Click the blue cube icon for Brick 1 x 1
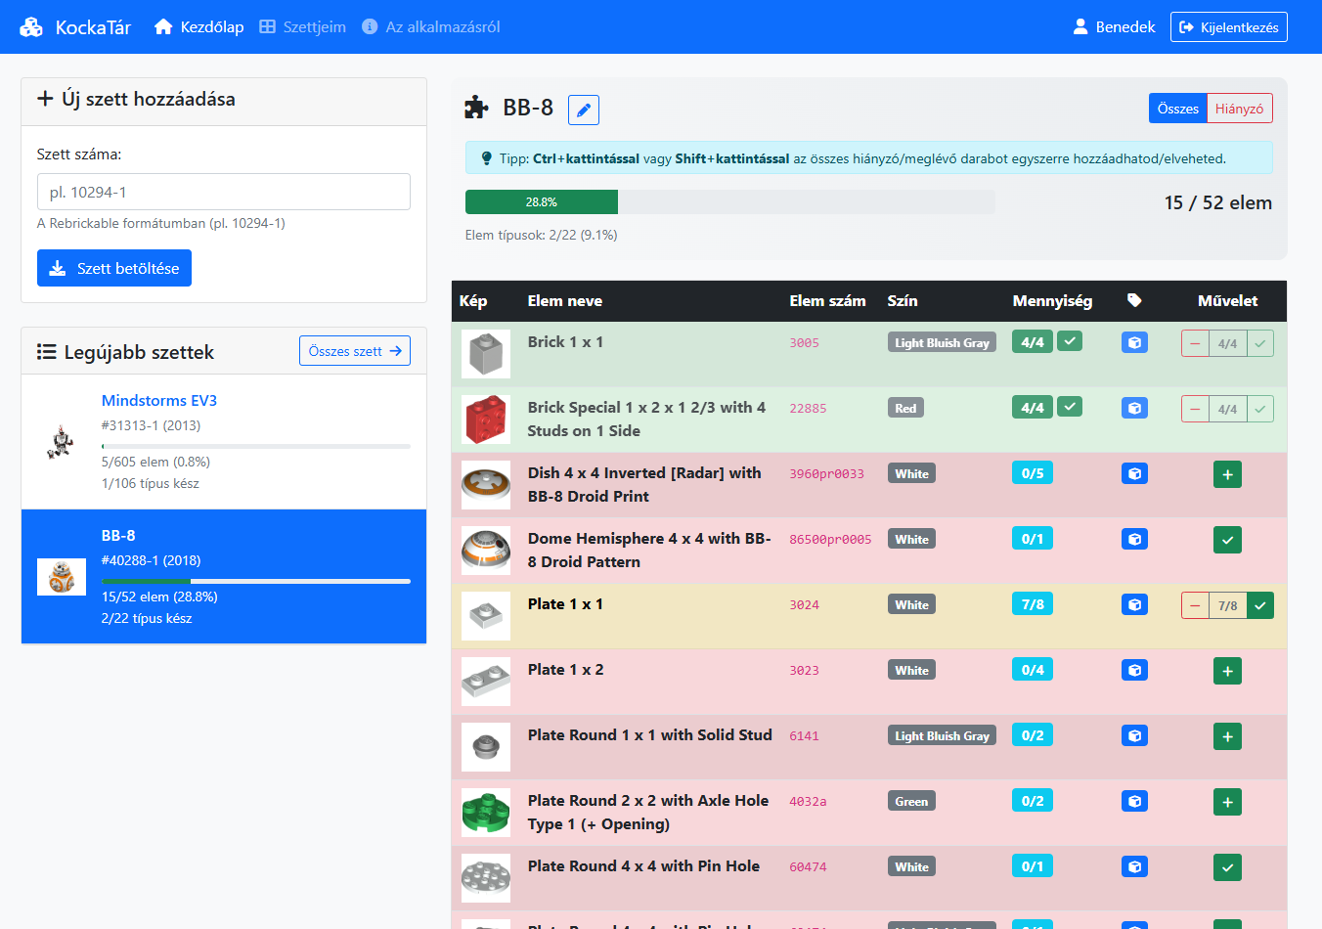Viewport: 1322px width, 929px height. (x=1134, y=343)
